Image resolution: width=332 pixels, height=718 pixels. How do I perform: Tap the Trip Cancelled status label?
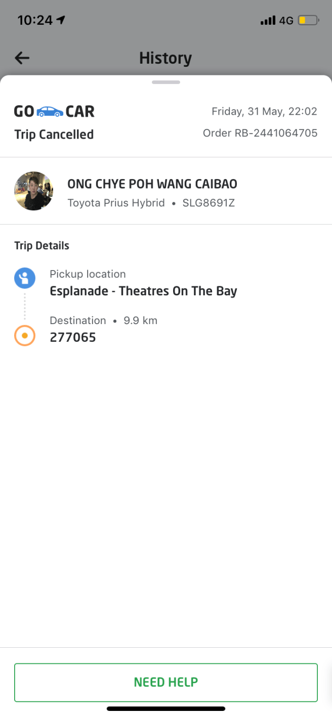(54, 134)
